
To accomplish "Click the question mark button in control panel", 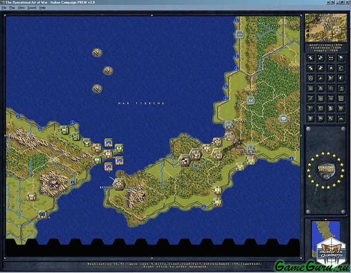I will 341,88.
